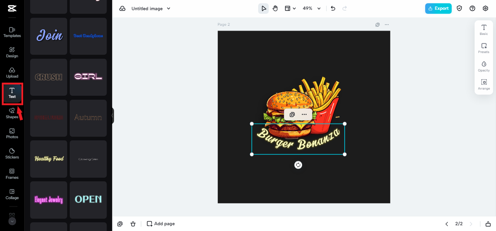Open the 49% zoom dropdown
496x231 pixels.
click(312, 9)
